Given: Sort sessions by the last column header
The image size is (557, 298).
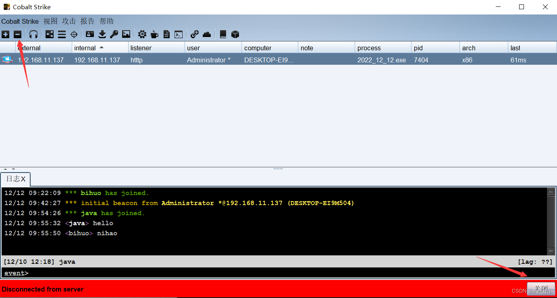Looking at the screenshot, I should (x=532, y=48).
